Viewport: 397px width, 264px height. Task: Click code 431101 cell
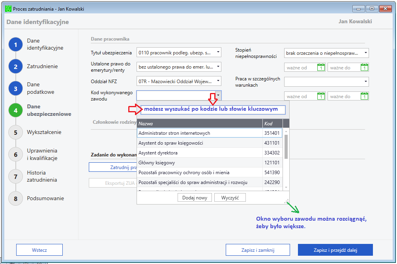272,143
